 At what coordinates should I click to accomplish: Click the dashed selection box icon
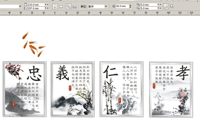(x=172, y=6)
